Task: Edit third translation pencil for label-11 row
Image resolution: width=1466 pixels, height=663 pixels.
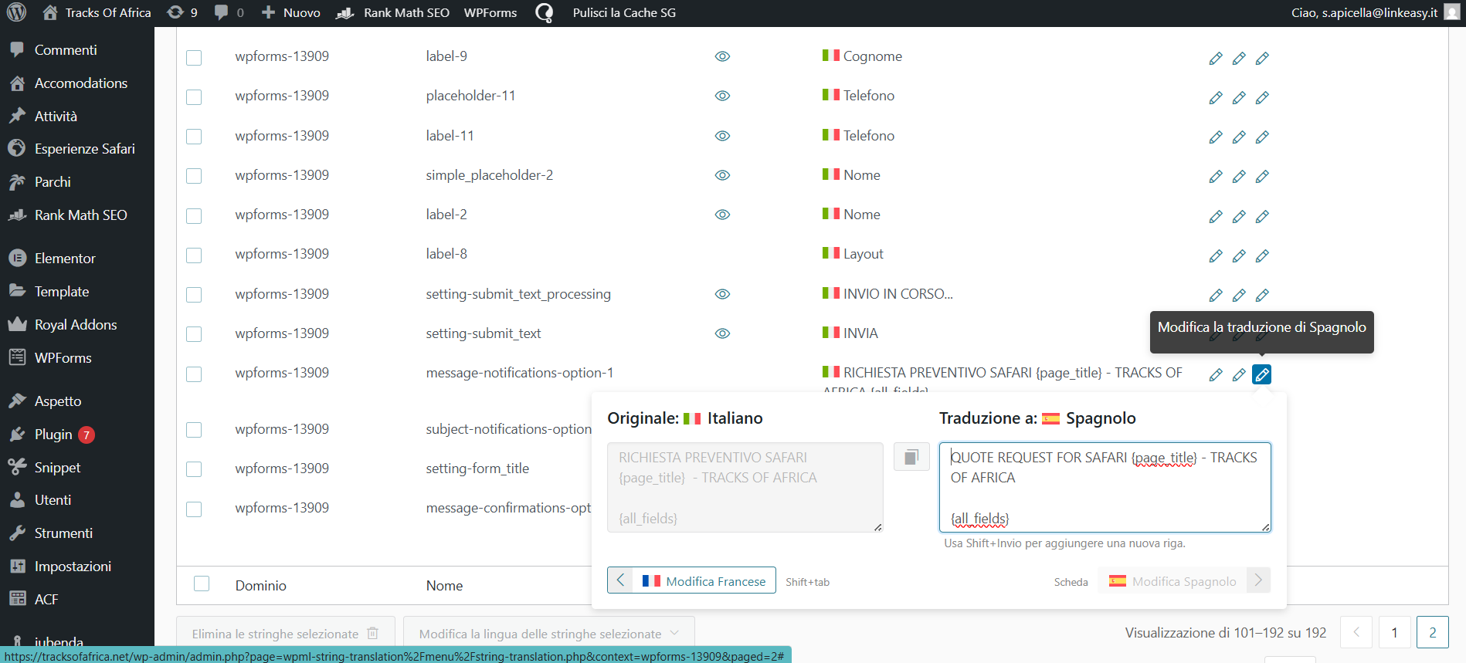Action: tap(1262, 137)
